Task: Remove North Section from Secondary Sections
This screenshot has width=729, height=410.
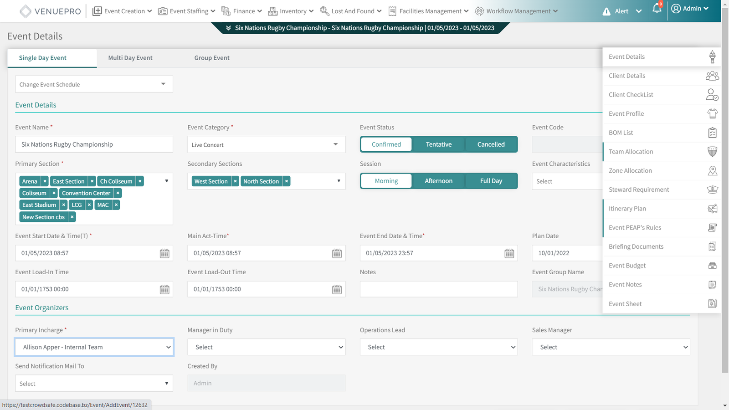Action: (x=287, y=181)
